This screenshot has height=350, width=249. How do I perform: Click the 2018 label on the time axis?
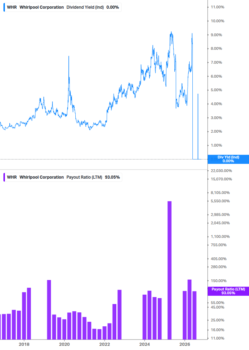click(x=24, y=344)
